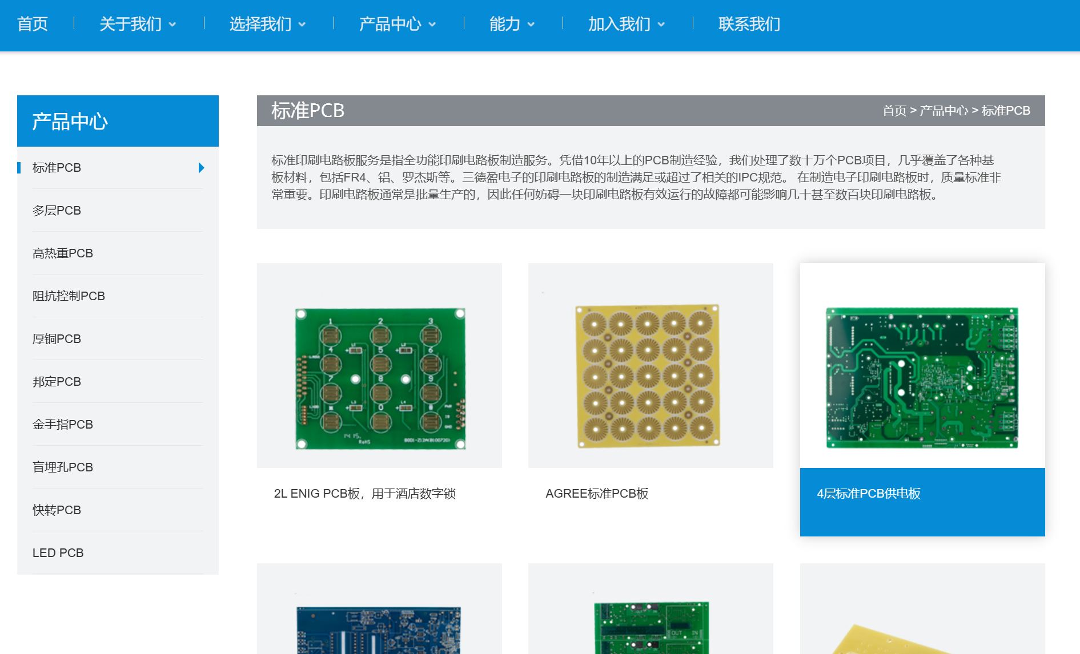Viewport: 1080px width, 654px height.
Task: Select 金手指PCB in the sidebar
Action: pyautogui.click(x=118, y=425)
